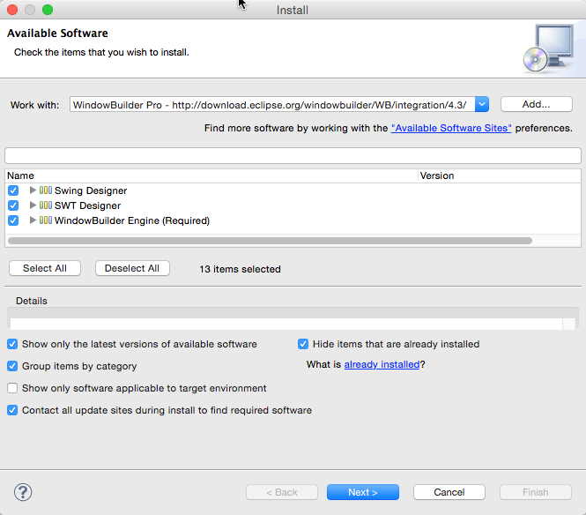Click the WindowBuilder Engine category icon
This screenshot has height=515, width=586.
pos(46,220)
